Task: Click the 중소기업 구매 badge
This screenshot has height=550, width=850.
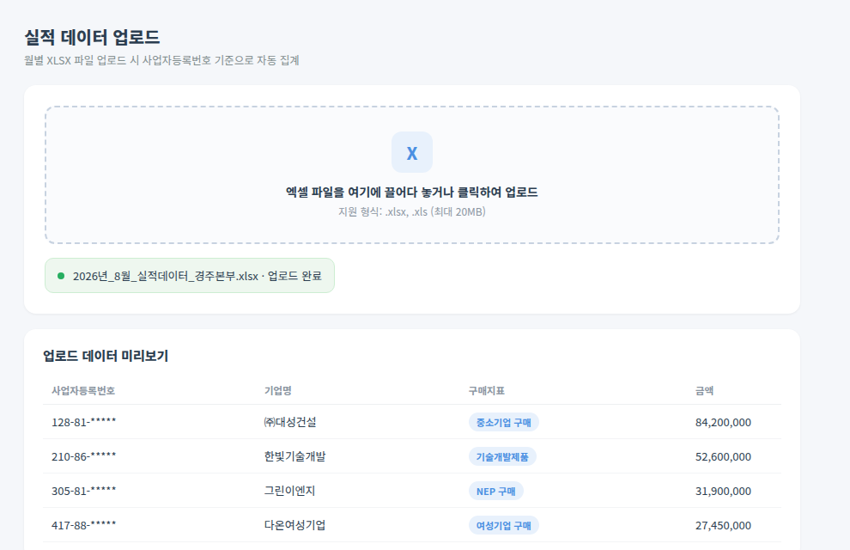Action: 504,423
